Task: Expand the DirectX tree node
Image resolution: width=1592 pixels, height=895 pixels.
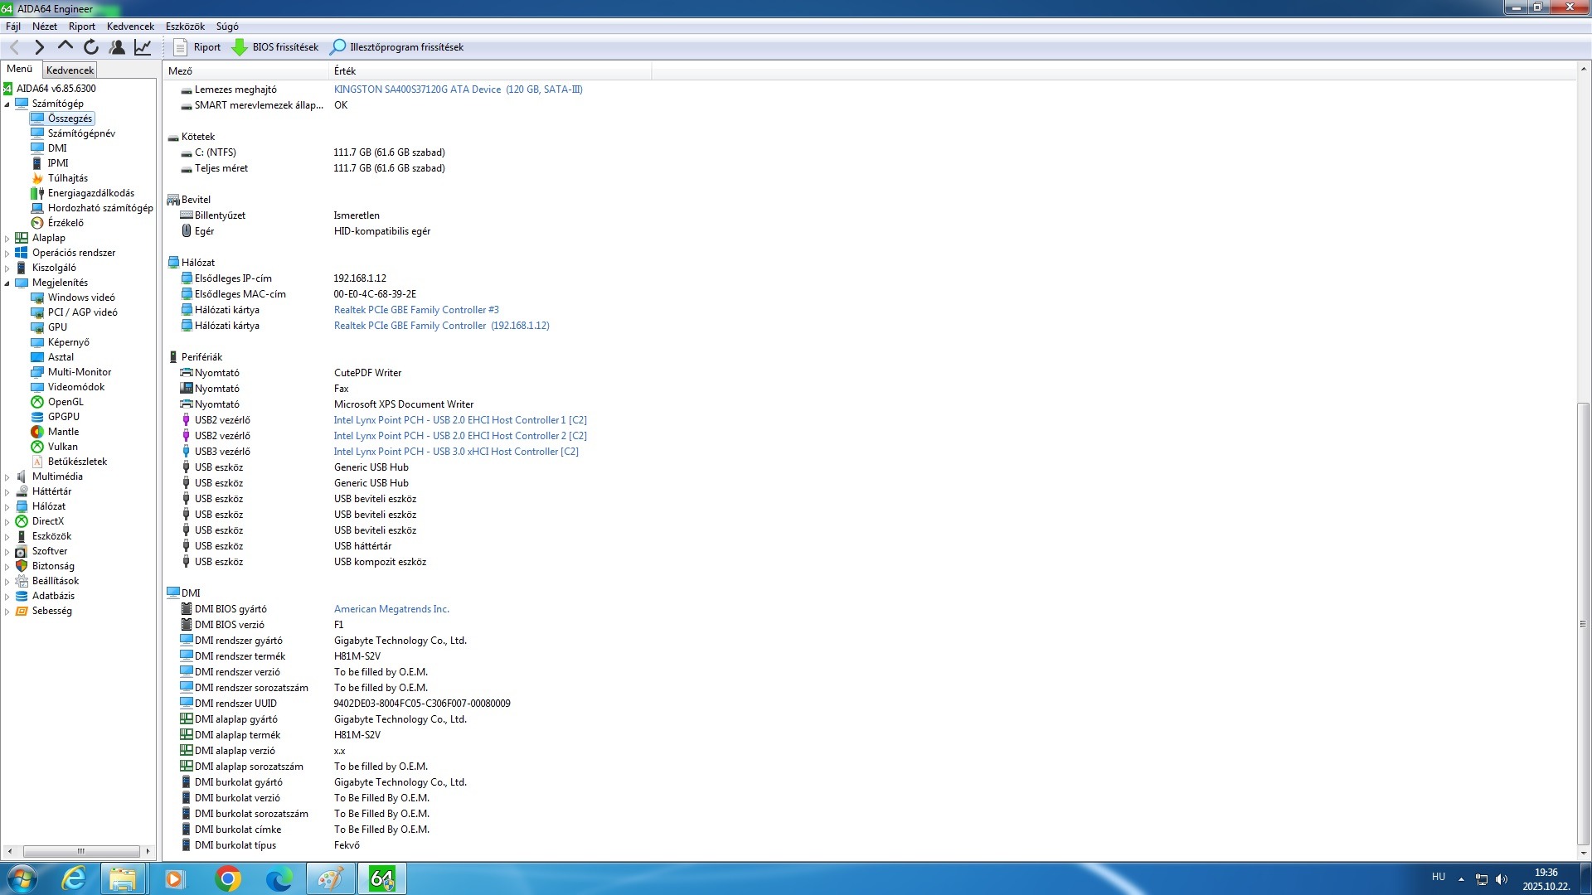Action: (x=7, y=522)
